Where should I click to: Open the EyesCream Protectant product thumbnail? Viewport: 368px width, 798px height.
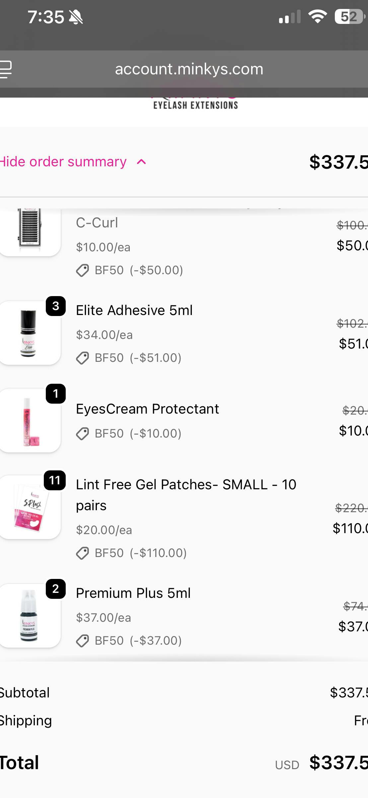[x=29, y=421]
